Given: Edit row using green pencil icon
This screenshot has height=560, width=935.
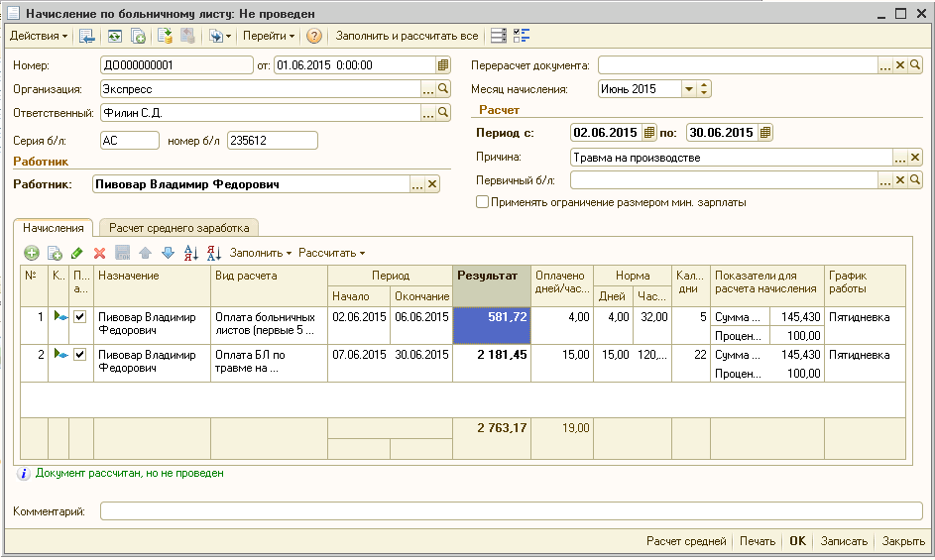Looking at the screenshot, I should tap(77, 253).
